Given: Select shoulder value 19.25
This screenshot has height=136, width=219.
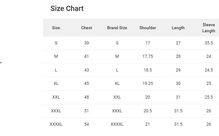Looking at the screenshot, I should [x=148, y=83].
